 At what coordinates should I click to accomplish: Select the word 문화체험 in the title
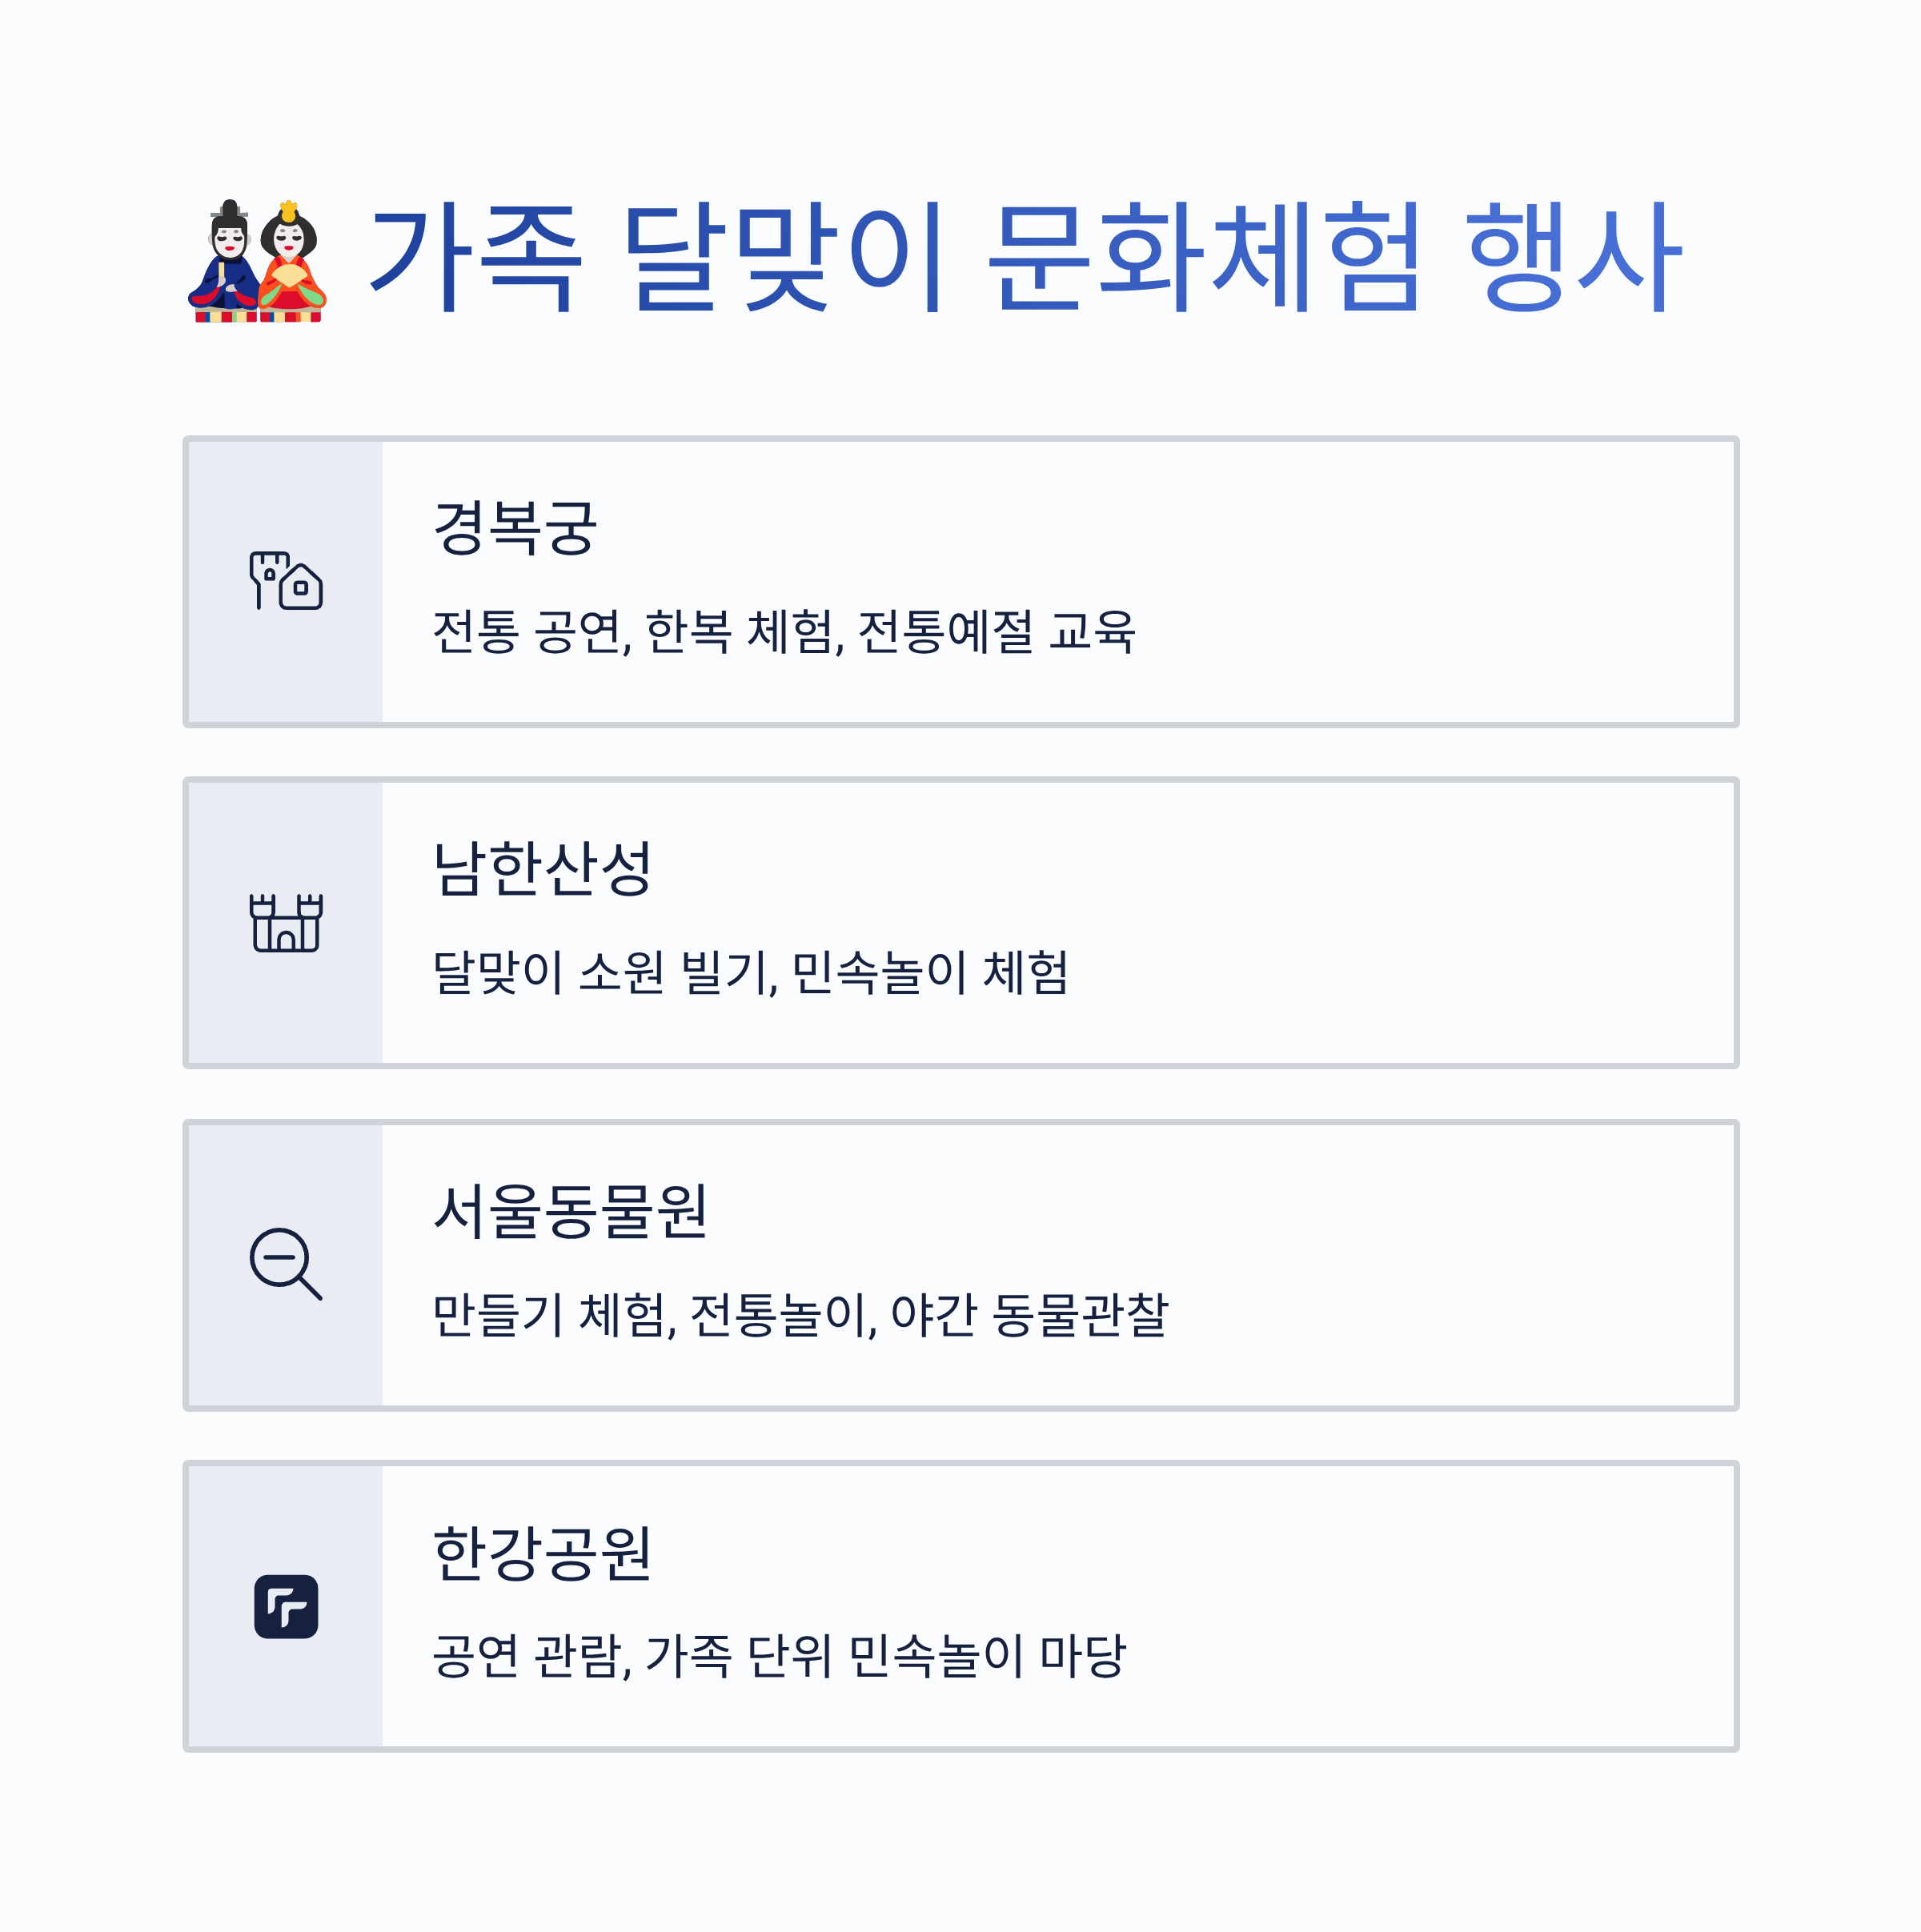tap(1204, 257)
